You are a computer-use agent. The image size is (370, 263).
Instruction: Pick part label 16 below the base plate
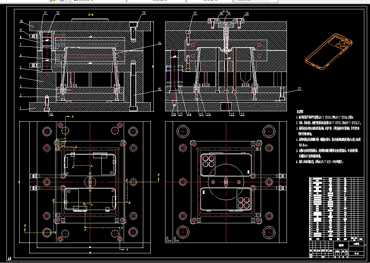(x=52, y=115)
